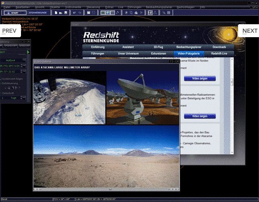The height and width of the screenshot is (202, 259).
Task: Save with the diskette toolbar icon
Action: point(66,13)
